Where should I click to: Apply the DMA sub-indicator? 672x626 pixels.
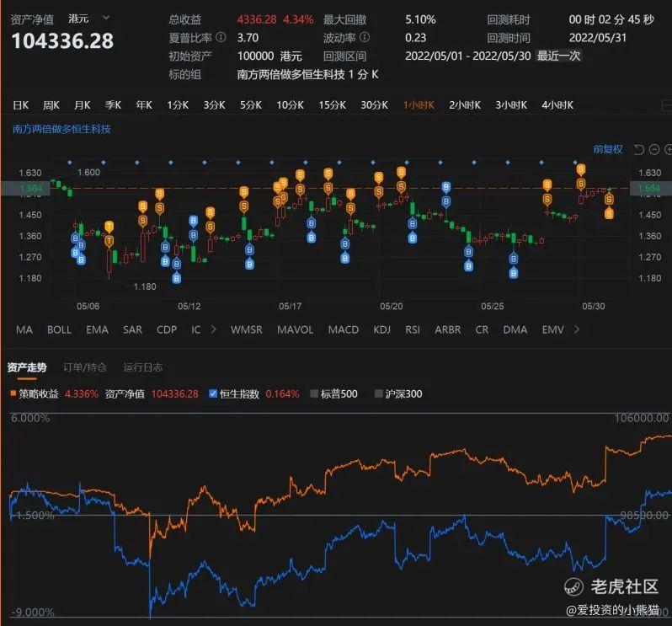[x=515, y=329]
